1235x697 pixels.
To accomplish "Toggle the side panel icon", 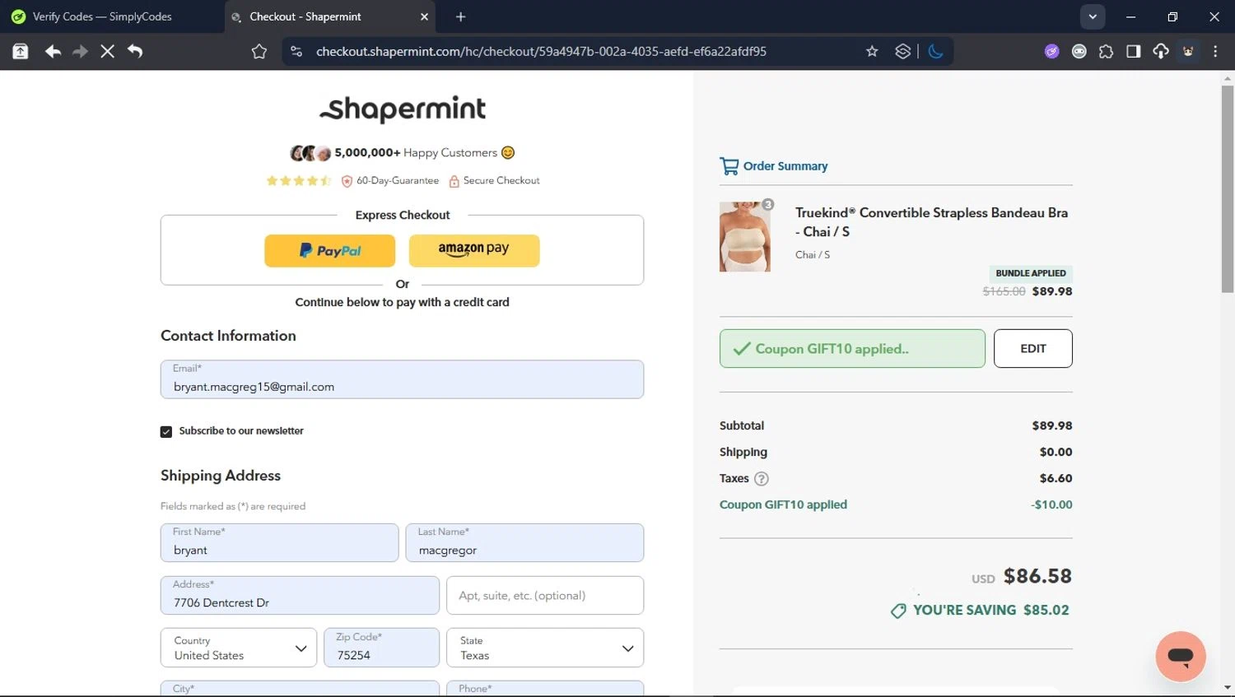I will [1133, 51].
